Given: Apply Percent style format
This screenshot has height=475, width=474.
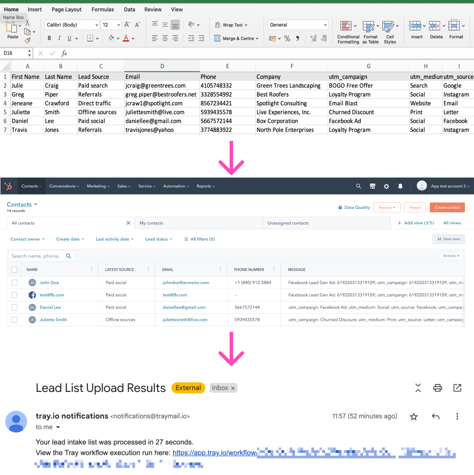Looking at the screenshot, I should [287, 38].
